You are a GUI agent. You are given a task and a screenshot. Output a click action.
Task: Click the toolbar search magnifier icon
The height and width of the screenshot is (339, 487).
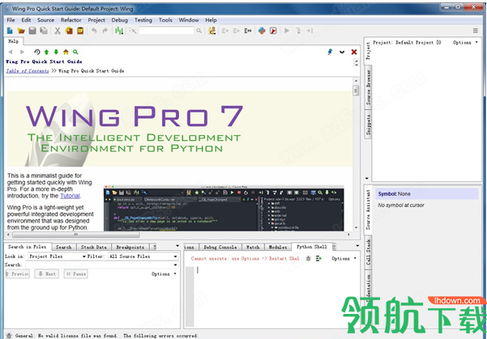coord(199,31)
